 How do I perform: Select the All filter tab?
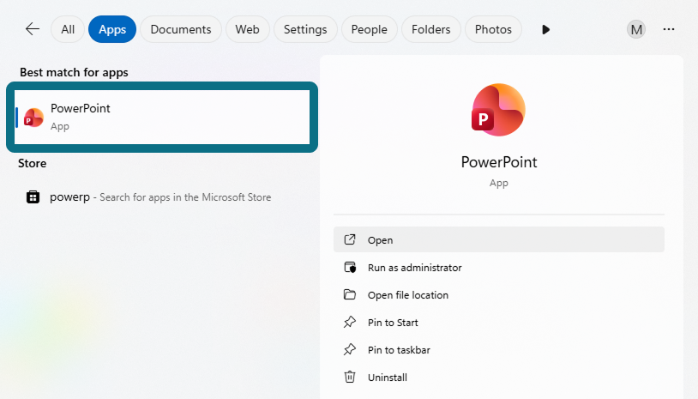tap(68, 29)
